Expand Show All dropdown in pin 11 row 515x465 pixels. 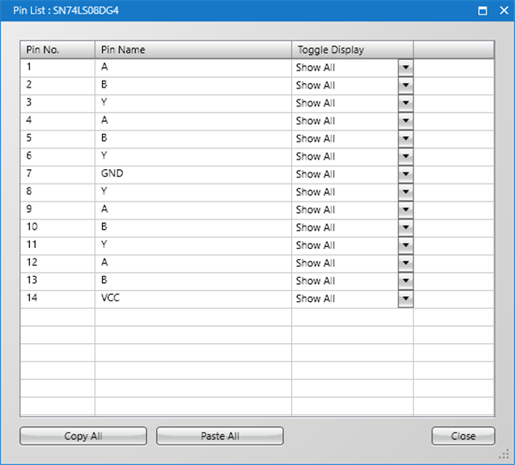coord(406,245)
